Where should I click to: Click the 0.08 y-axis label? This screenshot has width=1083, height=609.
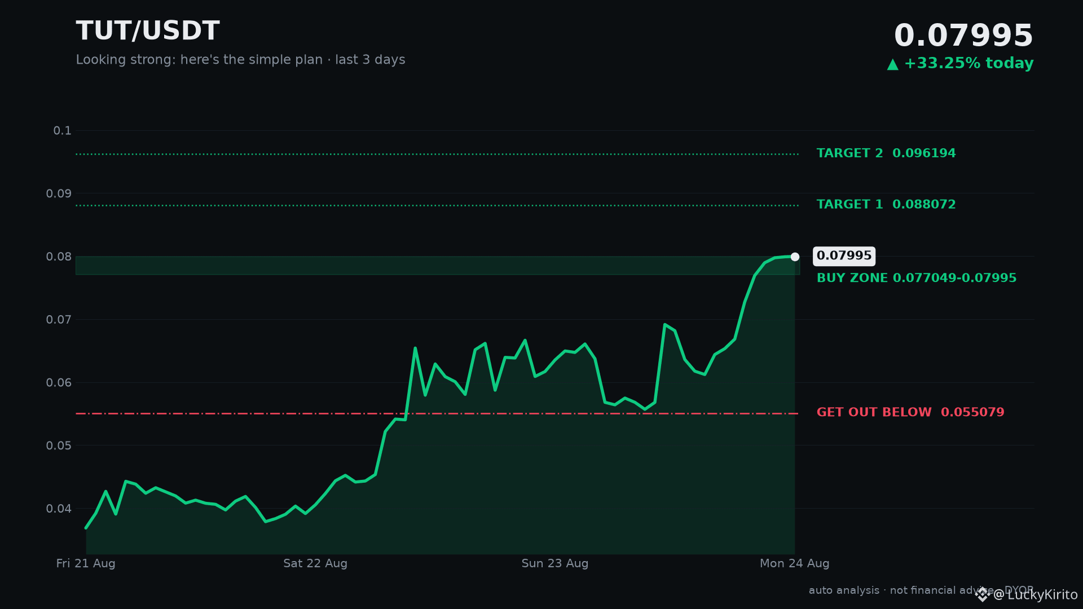coord(59,257)
